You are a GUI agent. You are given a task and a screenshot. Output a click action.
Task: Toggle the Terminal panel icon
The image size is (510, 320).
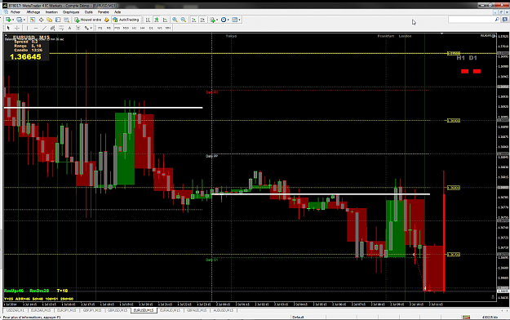[x=58, y=20]
